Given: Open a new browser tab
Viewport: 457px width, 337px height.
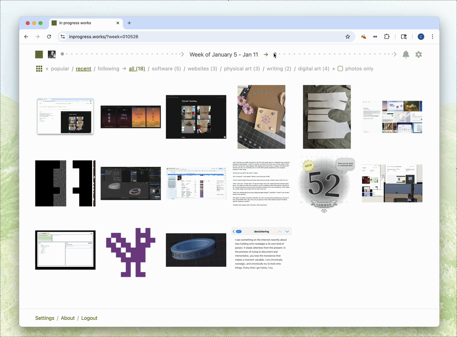Looking at the screenshot, I should pyautogui.click(x=129, y=23).
